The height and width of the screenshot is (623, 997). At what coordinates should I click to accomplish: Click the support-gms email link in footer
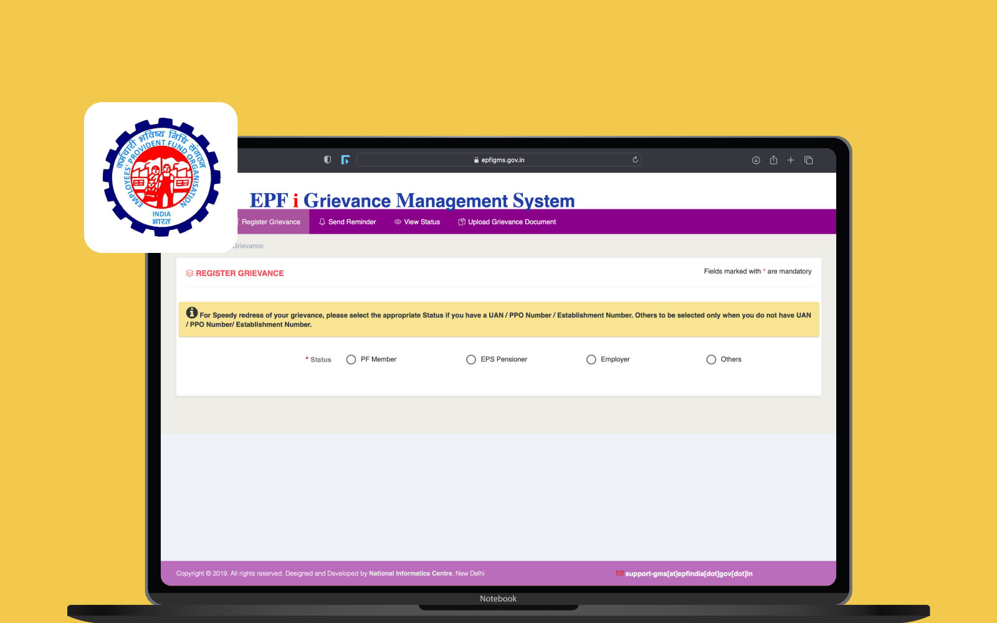tap(689, 573)
